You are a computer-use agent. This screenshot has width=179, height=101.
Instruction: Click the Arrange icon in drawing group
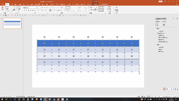pyautogui.click(x=91, y=8)
